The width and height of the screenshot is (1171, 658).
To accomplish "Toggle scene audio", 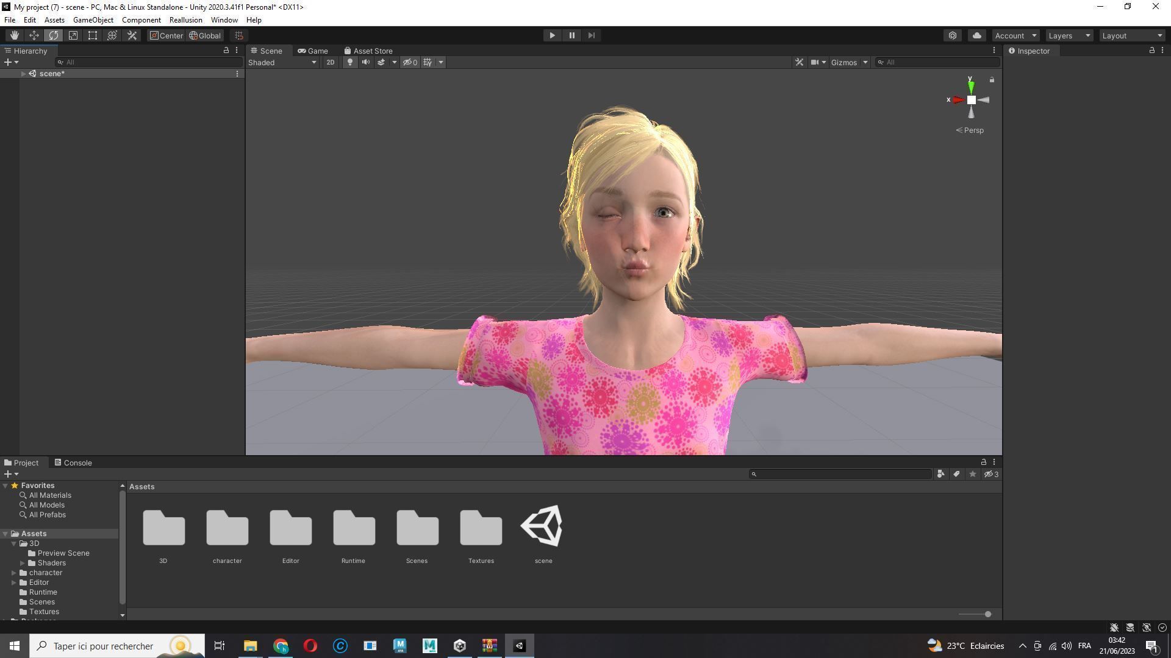I will pyautogui.click(x=365, y=62).
